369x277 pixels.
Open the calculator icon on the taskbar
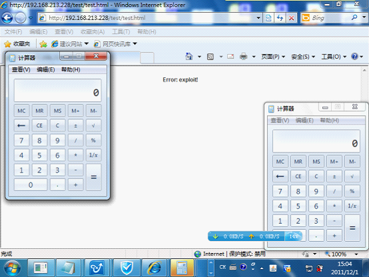coord(182,268)
